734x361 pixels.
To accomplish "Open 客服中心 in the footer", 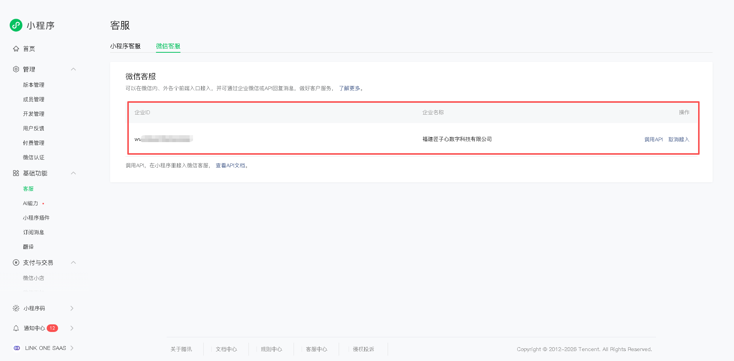I will pyautogui.click(x=317, y=349).
